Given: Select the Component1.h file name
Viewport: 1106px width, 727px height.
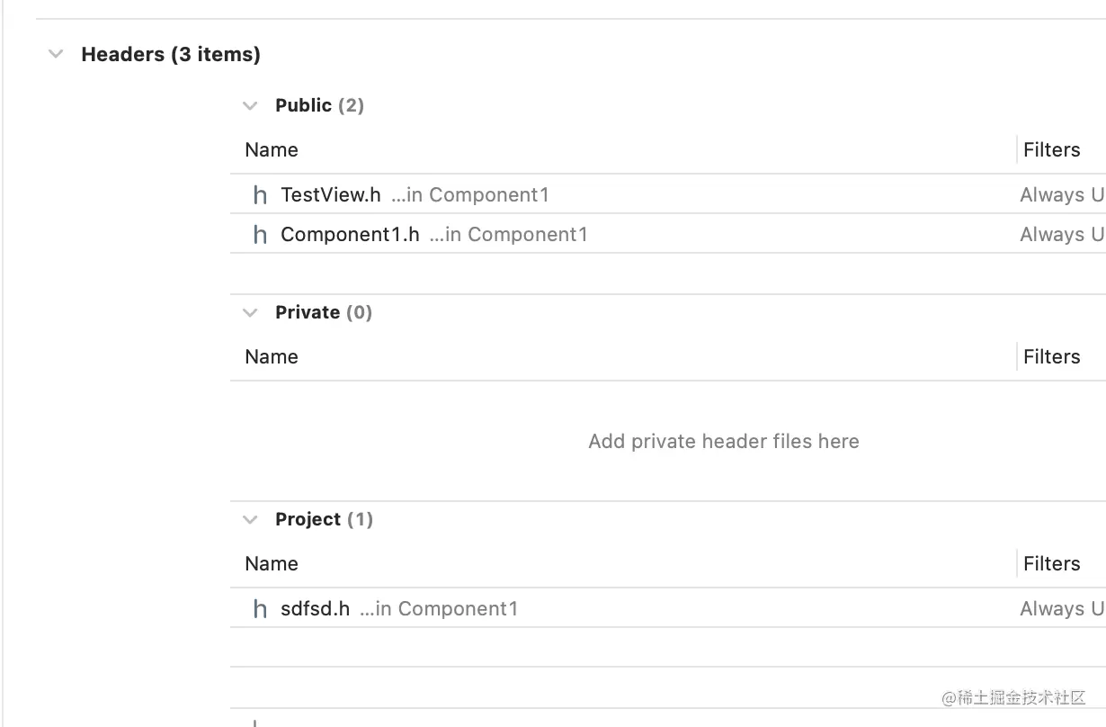Looking at the screenshot, I should pos(350,235).
